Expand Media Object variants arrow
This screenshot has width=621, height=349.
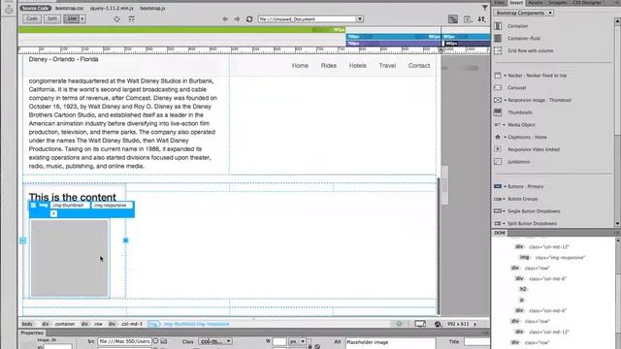tap(505, 125)
